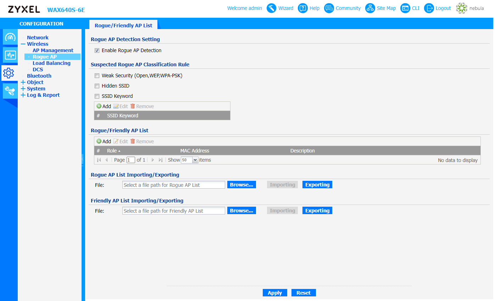Browse for a Rogue AP List file
This screenshot has height=301, width=495.
(x=241, y=185)
